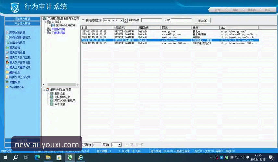278x162 pixels.
Task: Click the https://www.qq.com/ URL cell
Action: click(233, 31)
